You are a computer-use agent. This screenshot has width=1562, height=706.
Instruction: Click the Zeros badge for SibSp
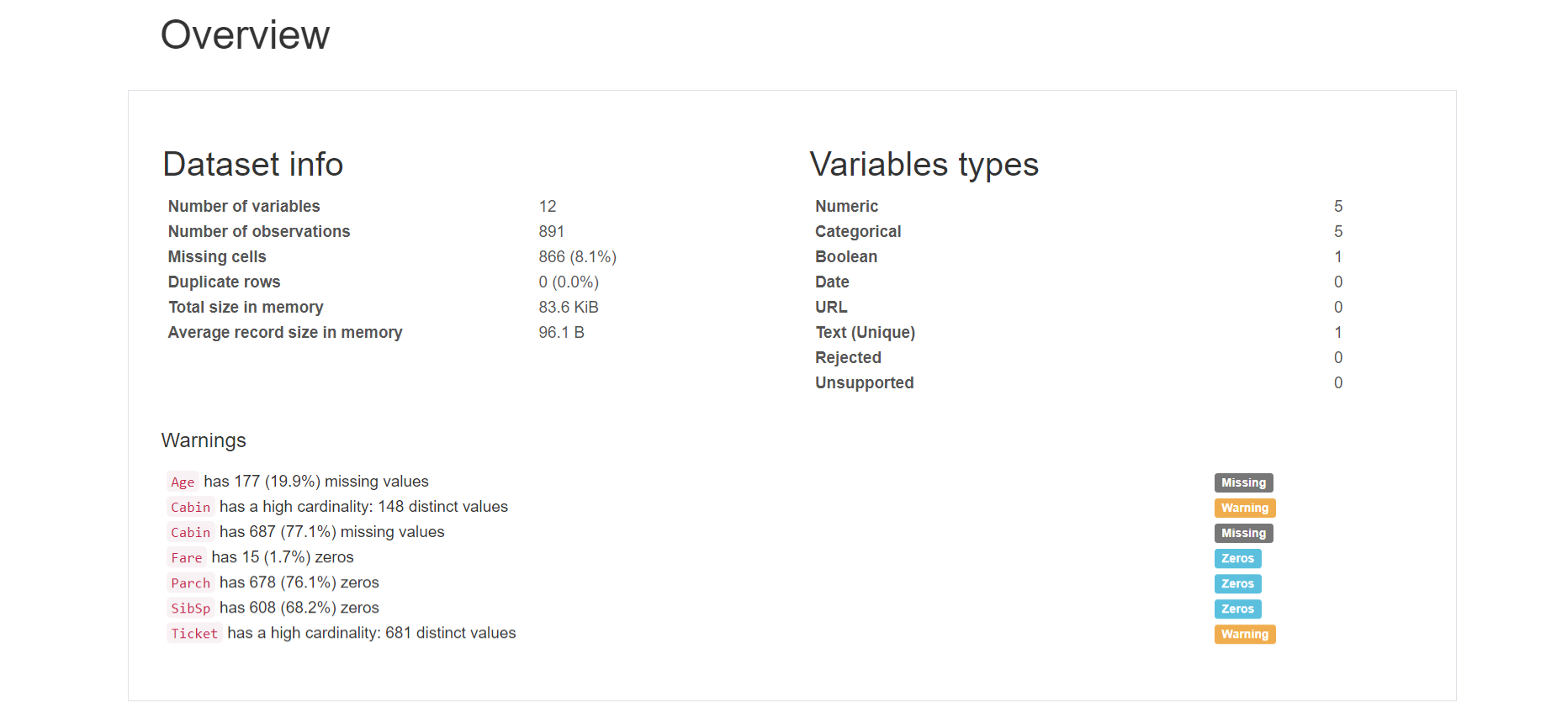click(1237, 609)
